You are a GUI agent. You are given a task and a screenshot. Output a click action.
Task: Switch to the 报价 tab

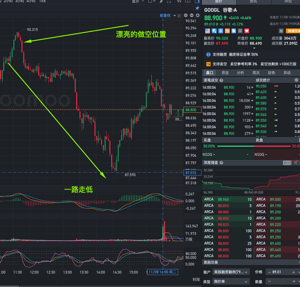pos(219,2)
